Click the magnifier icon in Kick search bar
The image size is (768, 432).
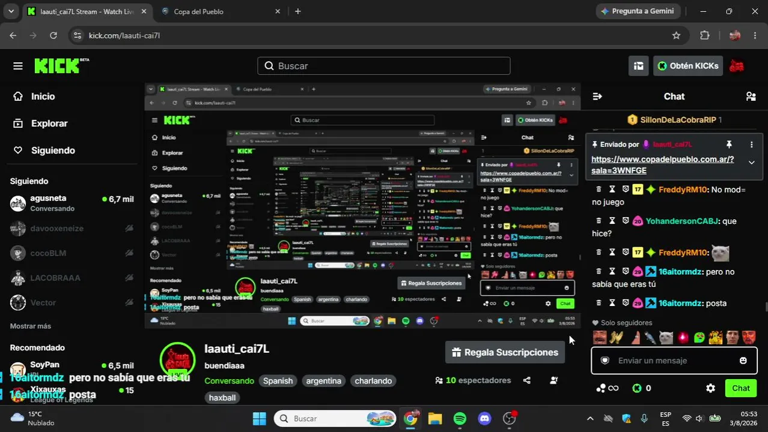(269, 66)
